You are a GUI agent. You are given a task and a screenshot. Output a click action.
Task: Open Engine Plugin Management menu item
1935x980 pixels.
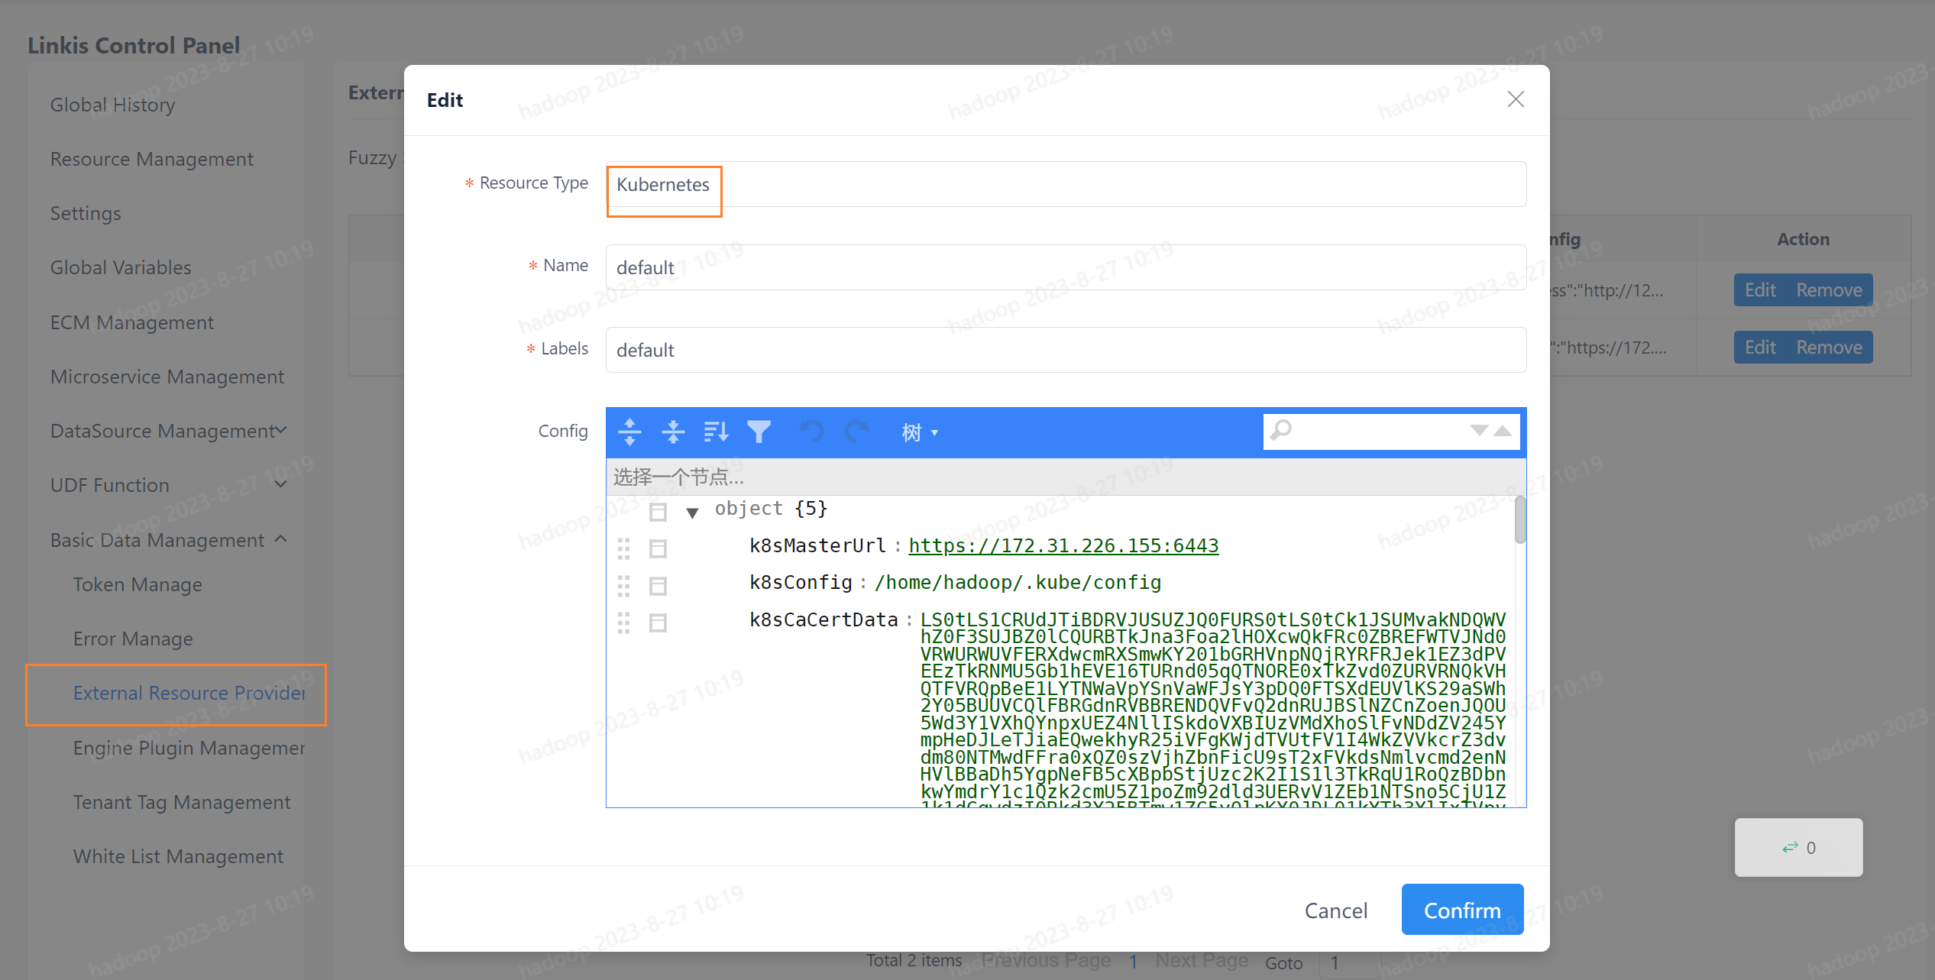[x=188, y=748]
